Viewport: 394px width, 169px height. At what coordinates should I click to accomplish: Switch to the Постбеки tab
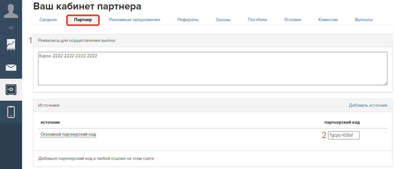click(x=257, y=20)
